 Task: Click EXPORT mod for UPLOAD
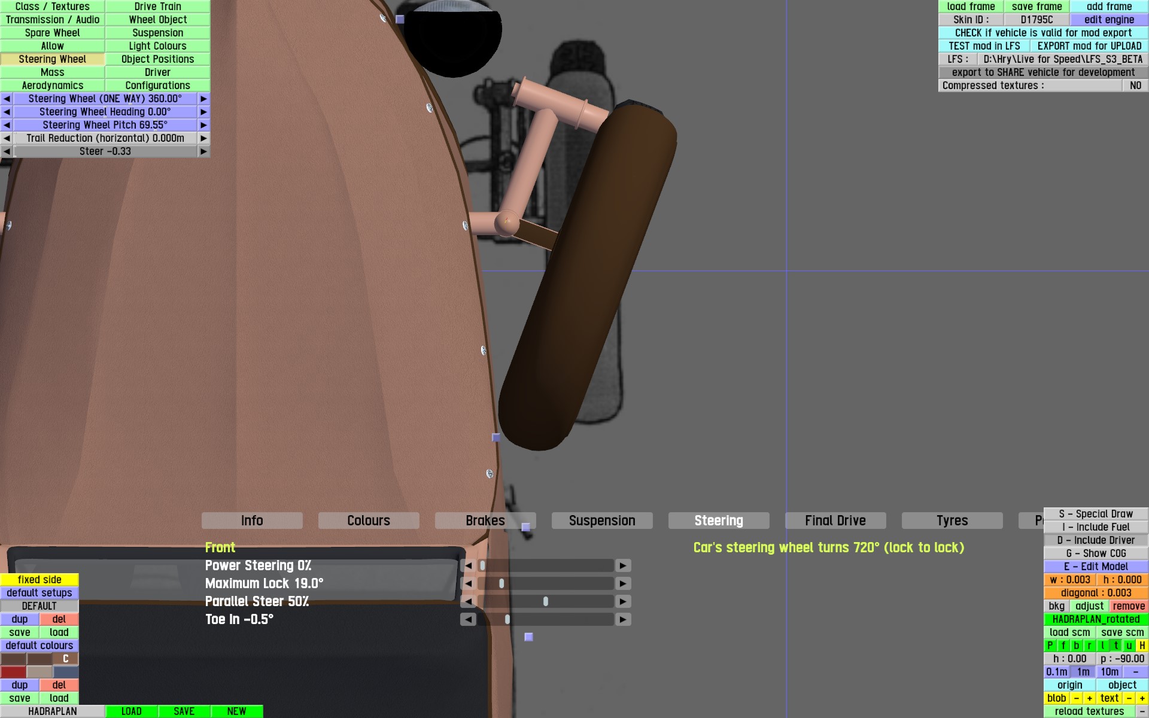[x=1089, y=46]
